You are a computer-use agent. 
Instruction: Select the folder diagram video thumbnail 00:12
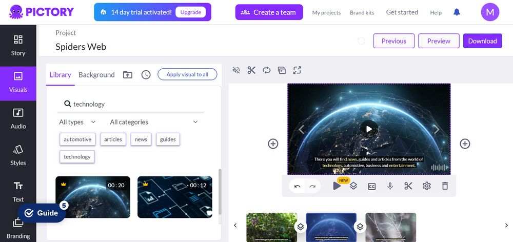(175, 197)
